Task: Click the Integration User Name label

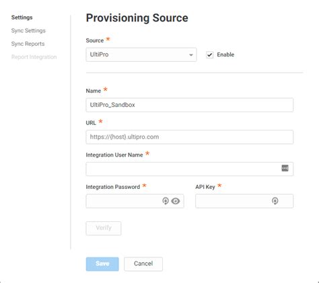Action: [114, 155]
